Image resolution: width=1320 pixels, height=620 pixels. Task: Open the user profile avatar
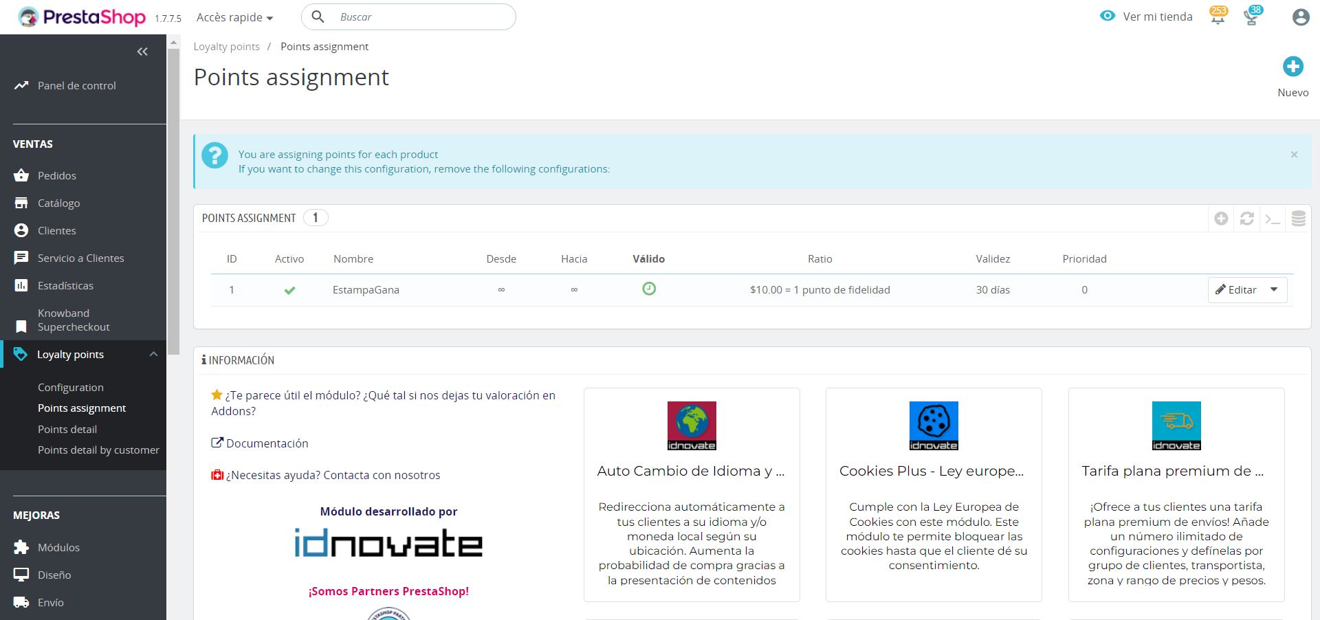(1300, 17)
